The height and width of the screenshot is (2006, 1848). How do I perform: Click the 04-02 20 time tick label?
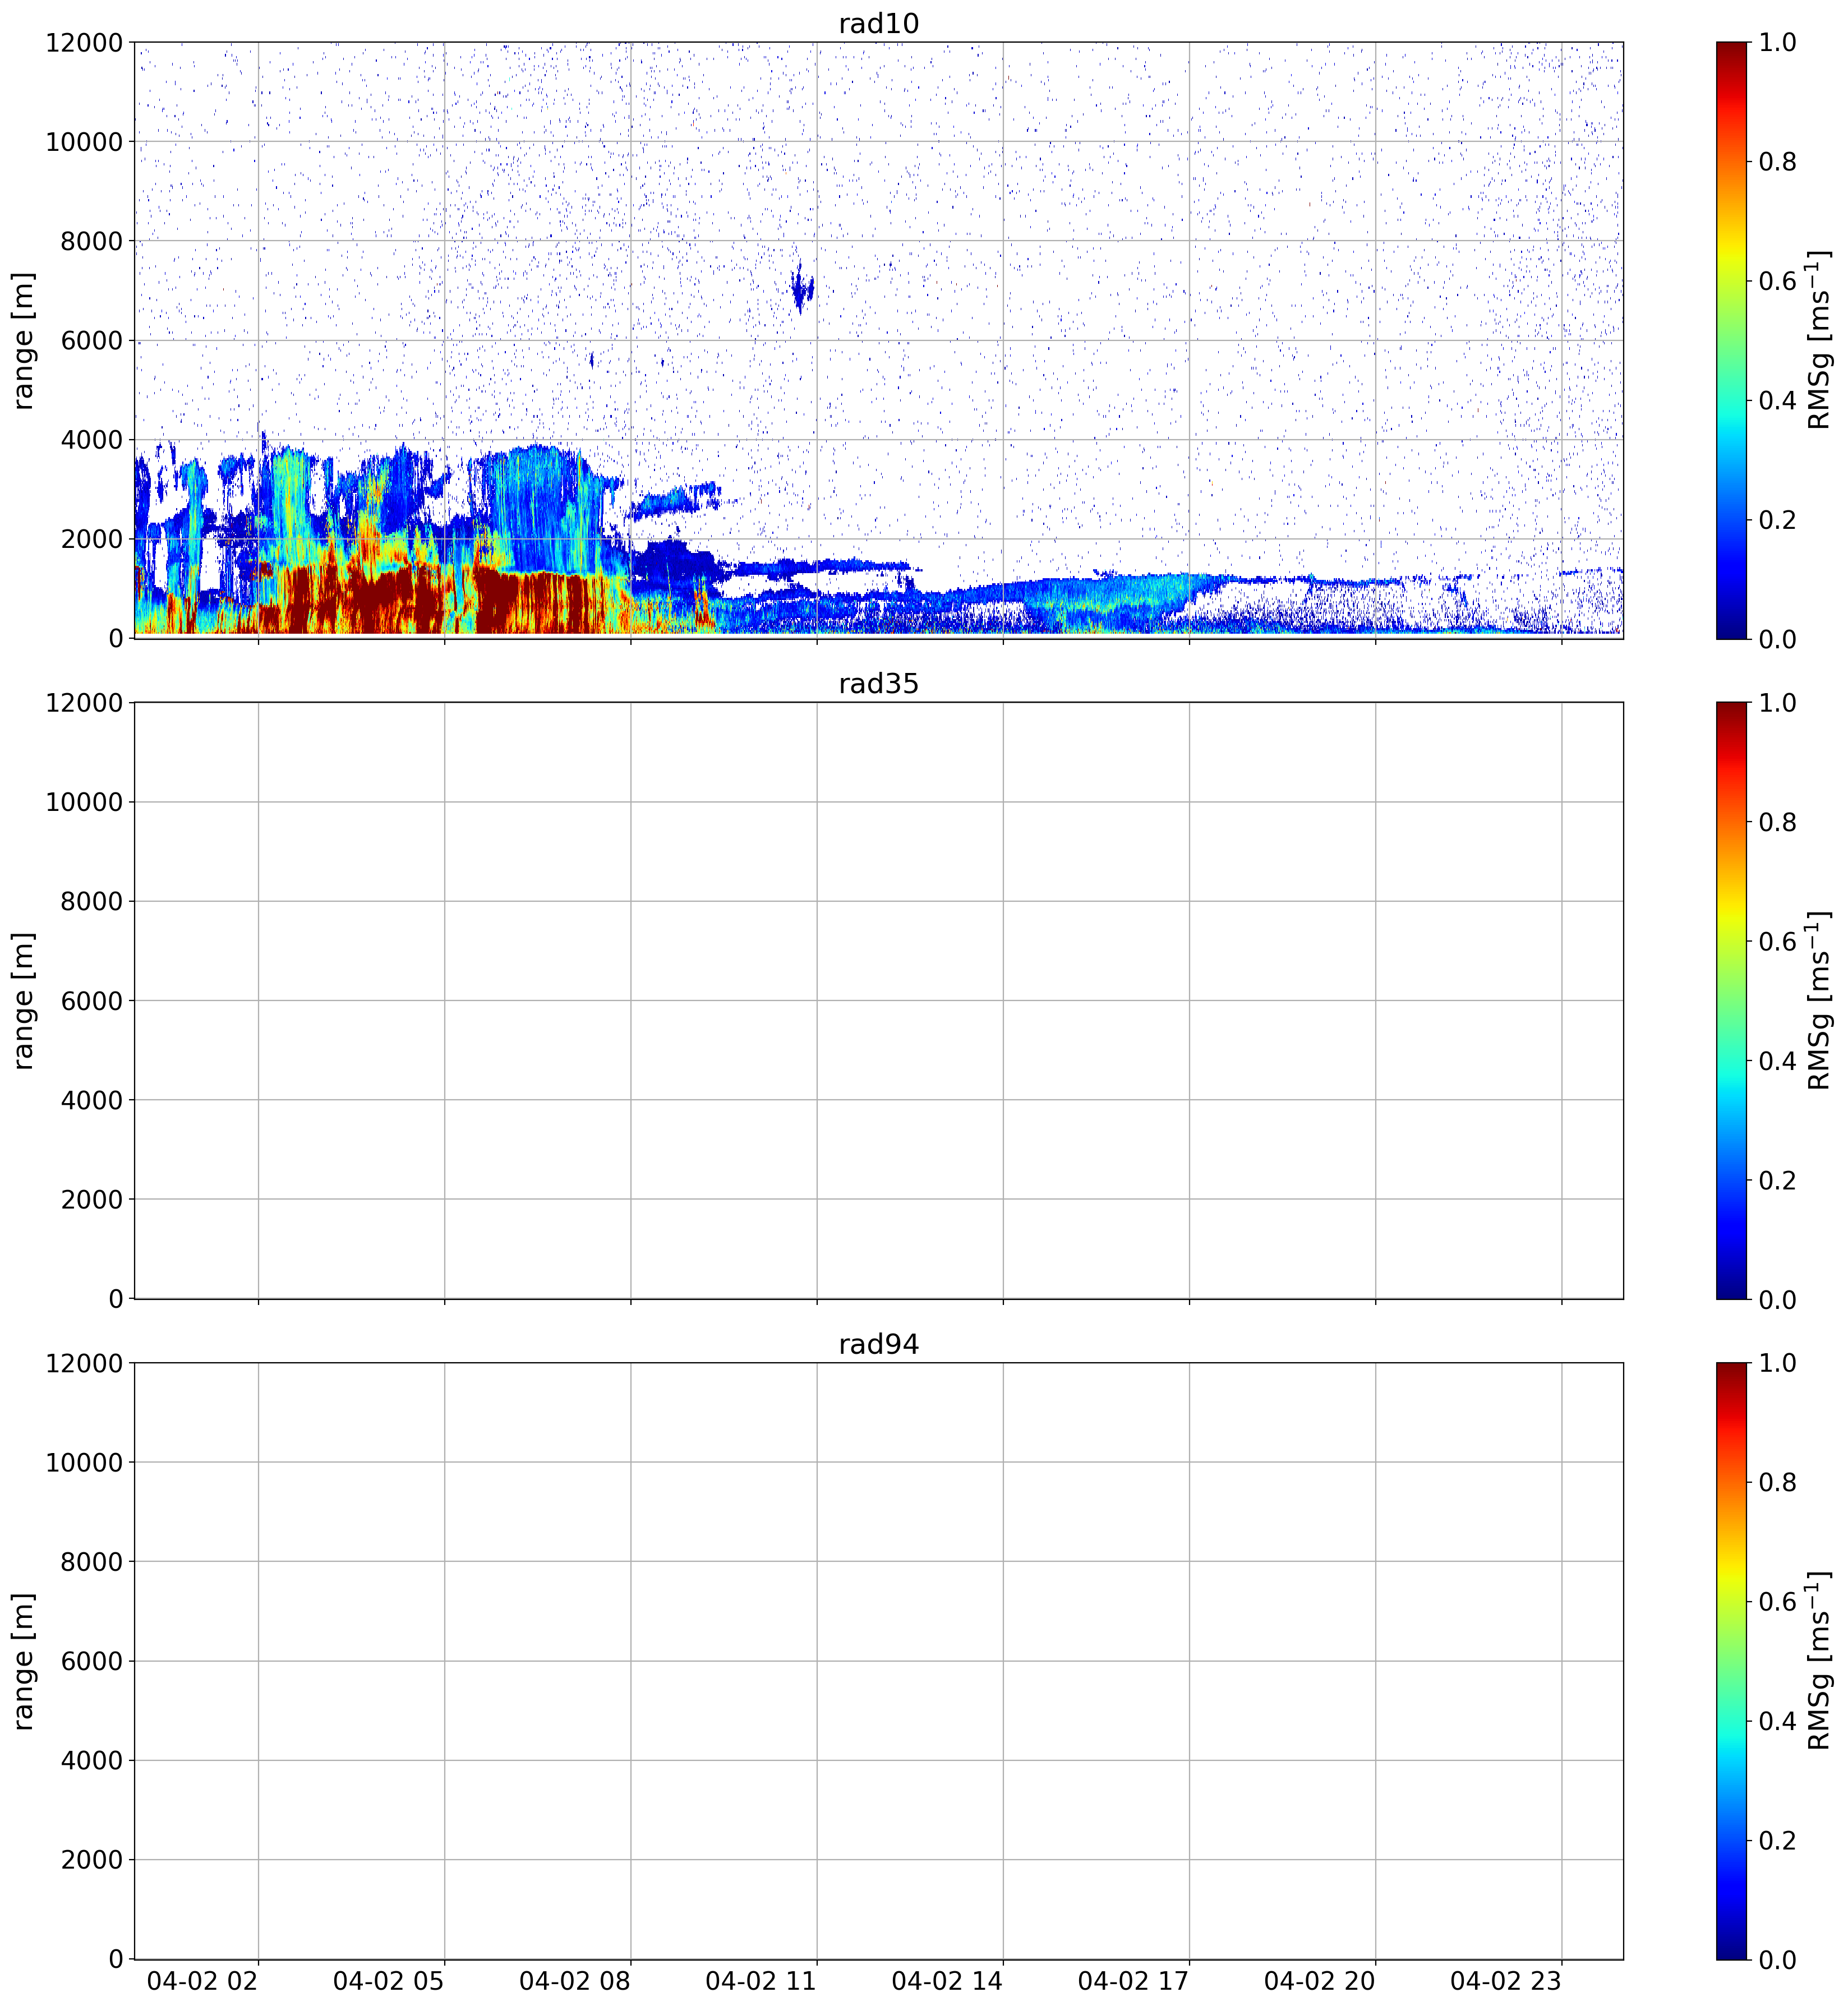pyautogui.click(x=1319, y=1982)
